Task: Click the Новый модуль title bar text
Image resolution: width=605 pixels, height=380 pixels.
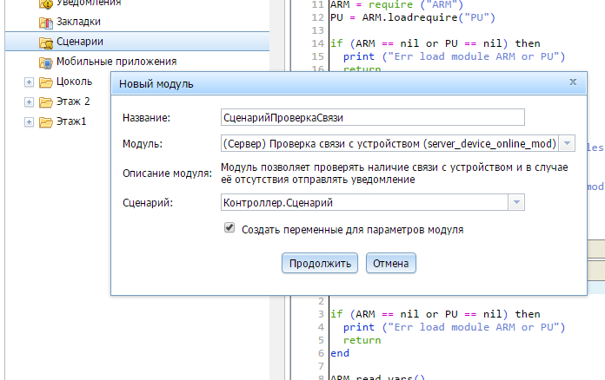Action: [156, 84]
